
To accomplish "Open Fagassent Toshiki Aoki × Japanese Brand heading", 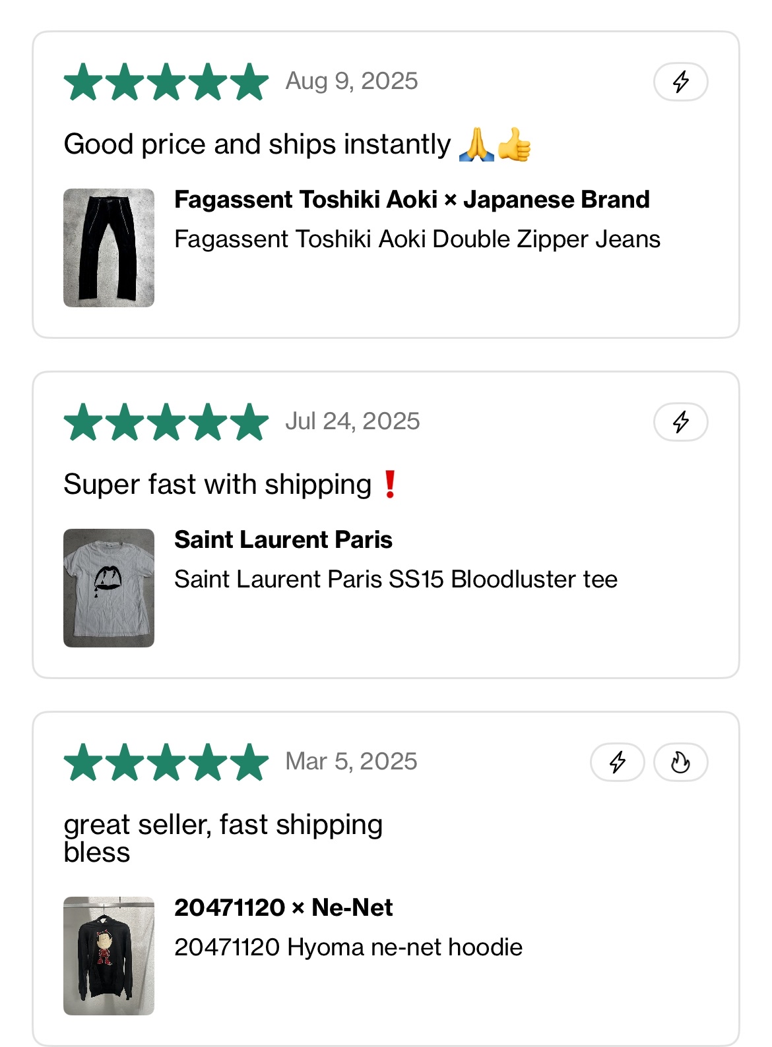I will coord(412,199).
